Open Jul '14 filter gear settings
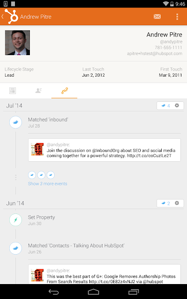The width and height of the screenshot is (187, 299). click(x=177, y=106)
